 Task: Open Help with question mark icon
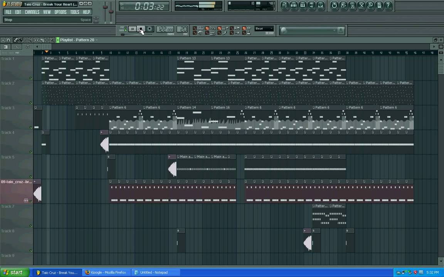pos(388,5)
